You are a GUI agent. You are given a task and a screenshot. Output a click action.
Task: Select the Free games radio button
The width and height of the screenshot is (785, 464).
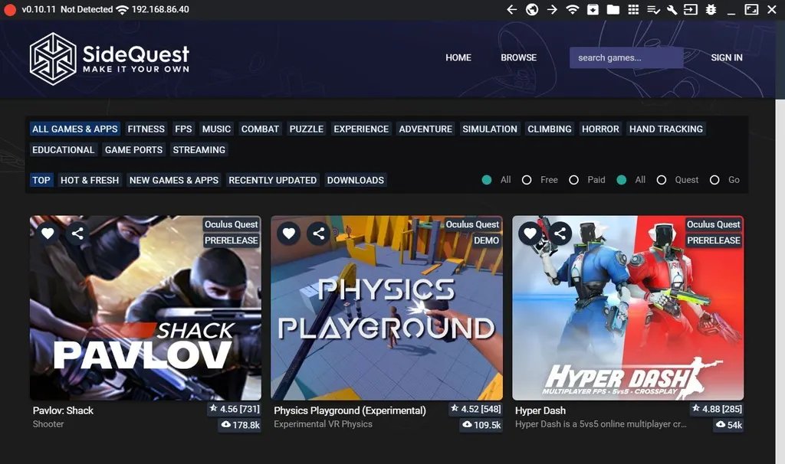(527, 179)
